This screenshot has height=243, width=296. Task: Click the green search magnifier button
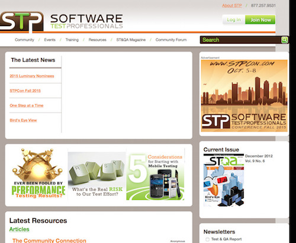pos(284,40)
